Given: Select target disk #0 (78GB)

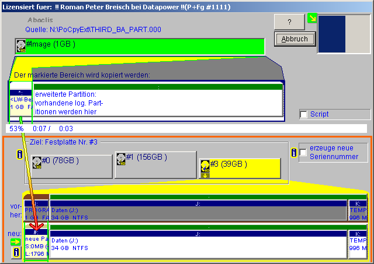Looking at the screenshot, I should [71, 166].
